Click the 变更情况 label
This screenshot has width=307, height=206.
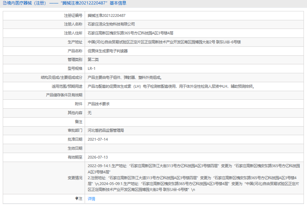(75, 178)
